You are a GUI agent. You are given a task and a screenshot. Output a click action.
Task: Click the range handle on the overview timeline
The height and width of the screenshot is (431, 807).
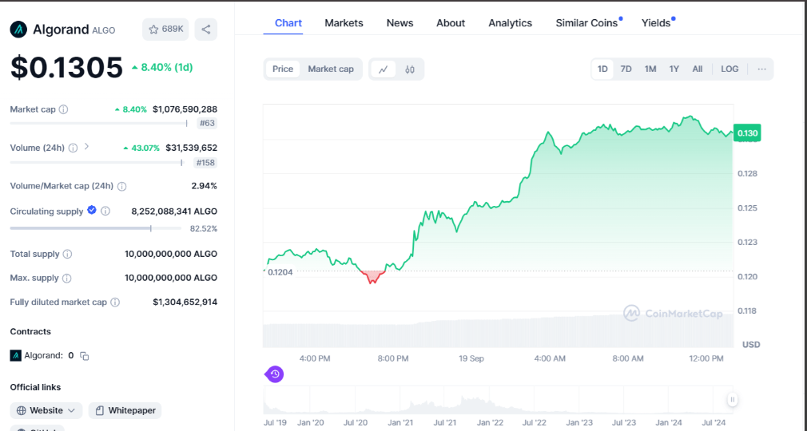(x=733, y=400)
